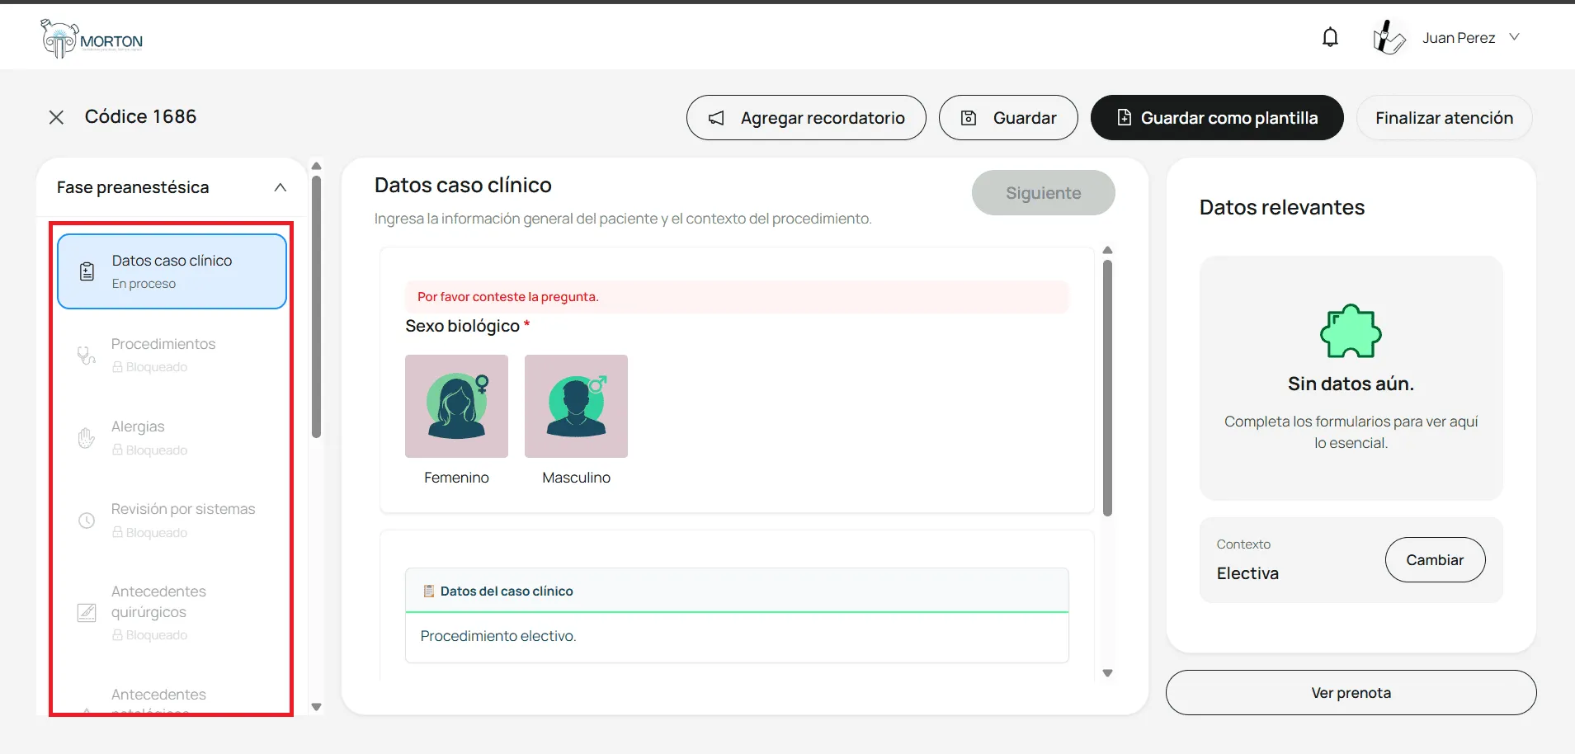The width and height of the screenshot is (1575, 754).
Task: Click the Morton logo
Action: point(92,39)
